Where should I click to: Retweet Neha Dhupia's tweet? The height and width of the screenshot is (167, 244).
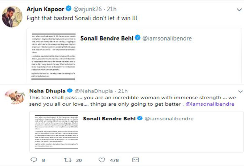click(x=67, y=160)
